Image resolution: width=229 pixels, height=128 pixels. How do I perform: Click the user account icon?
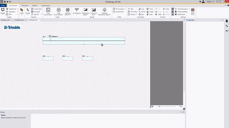point(203,1)
